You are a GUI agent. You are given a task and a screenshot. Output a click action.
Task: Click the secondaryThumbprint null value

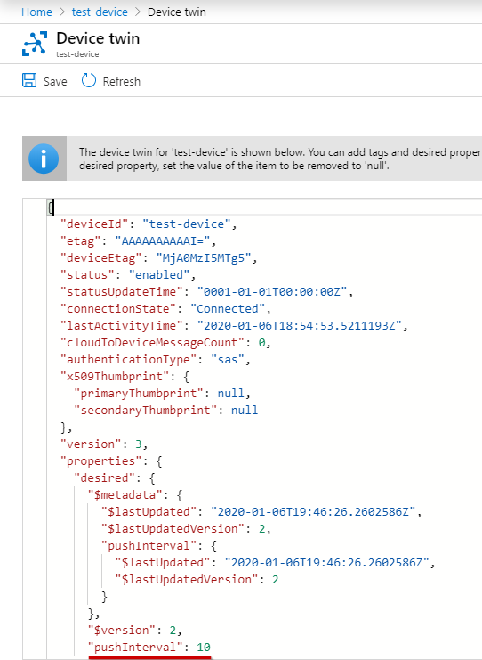[245, 410]
